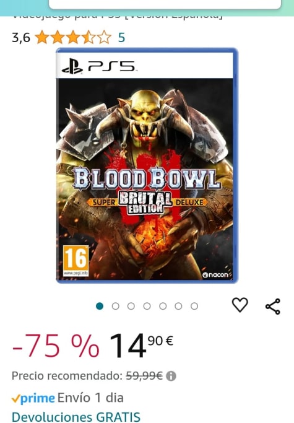Select the first image carousel dot
The height and width of the screenshot is (423, 294).
100,306
